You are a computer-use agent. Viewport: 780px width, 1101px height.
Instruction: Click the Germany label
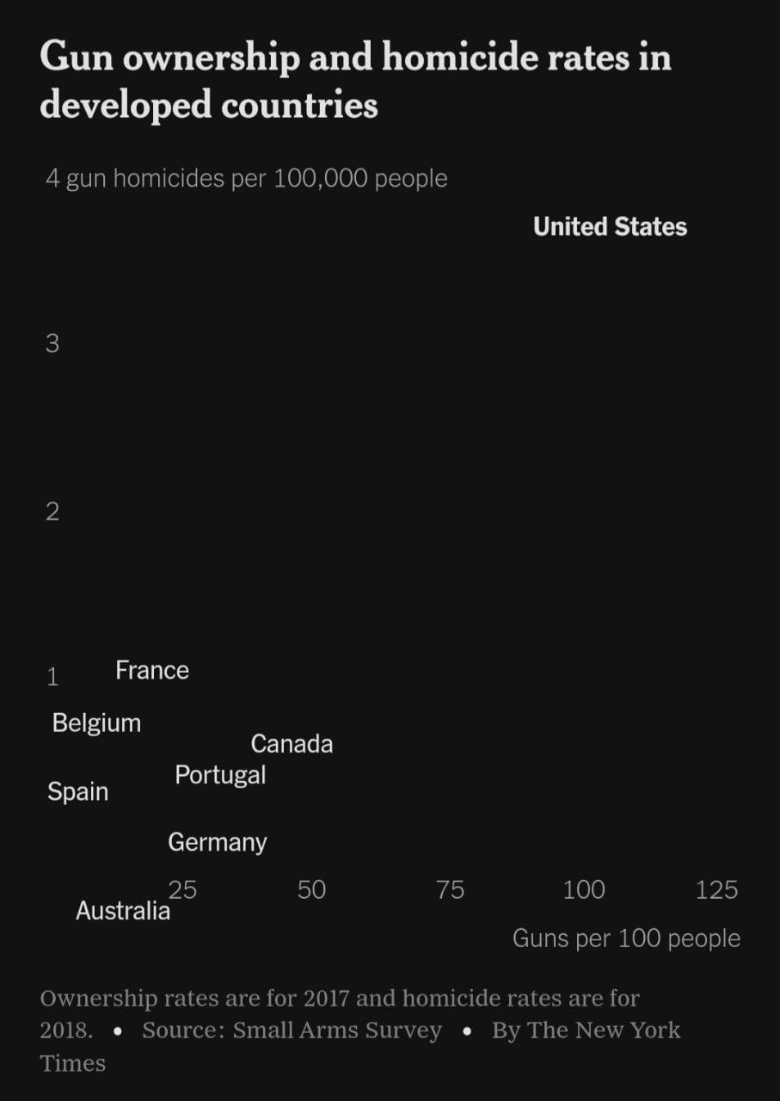(x=217, y=843)
